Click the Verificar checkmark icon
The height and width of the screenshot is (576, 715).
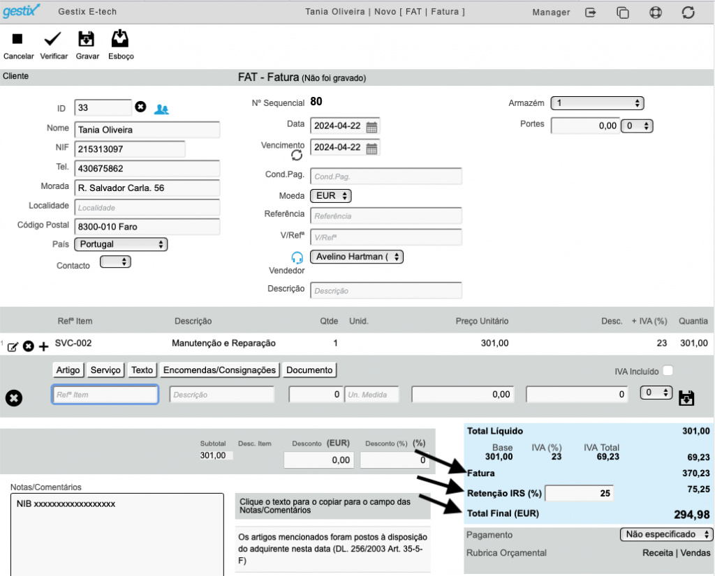[52, 39]
